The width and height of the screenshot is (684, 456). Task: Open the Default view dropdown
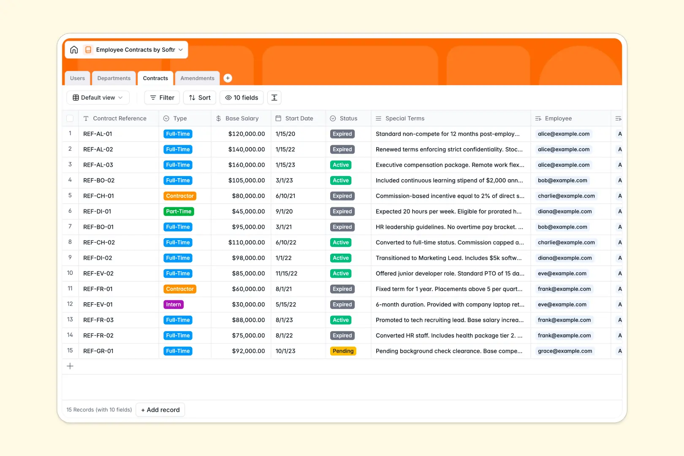coord(98,98)
